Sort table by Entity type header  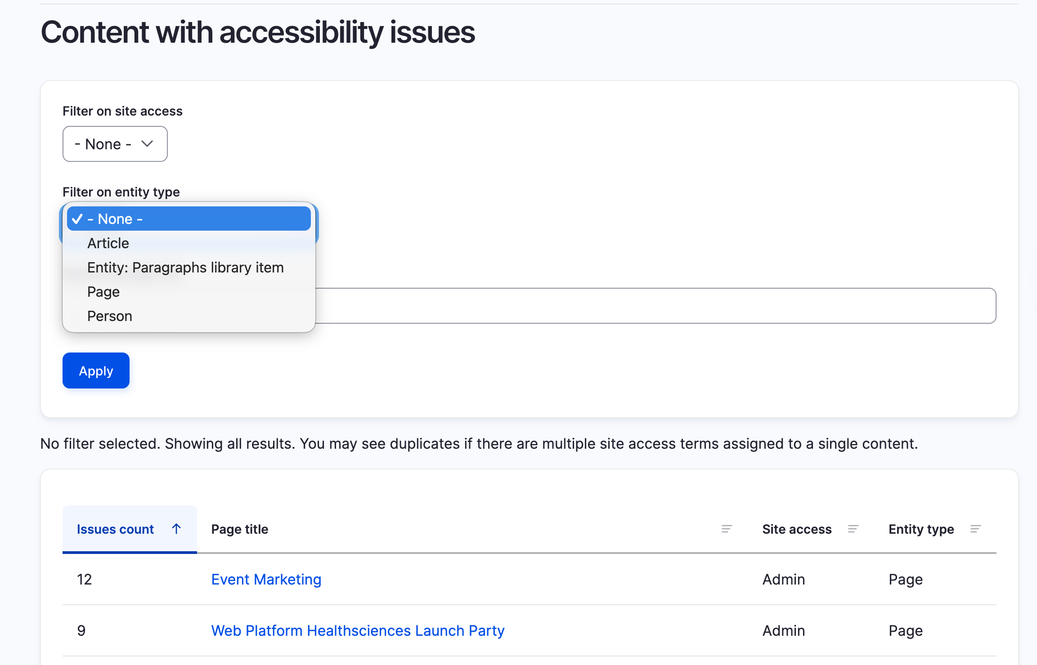[921, 529]
